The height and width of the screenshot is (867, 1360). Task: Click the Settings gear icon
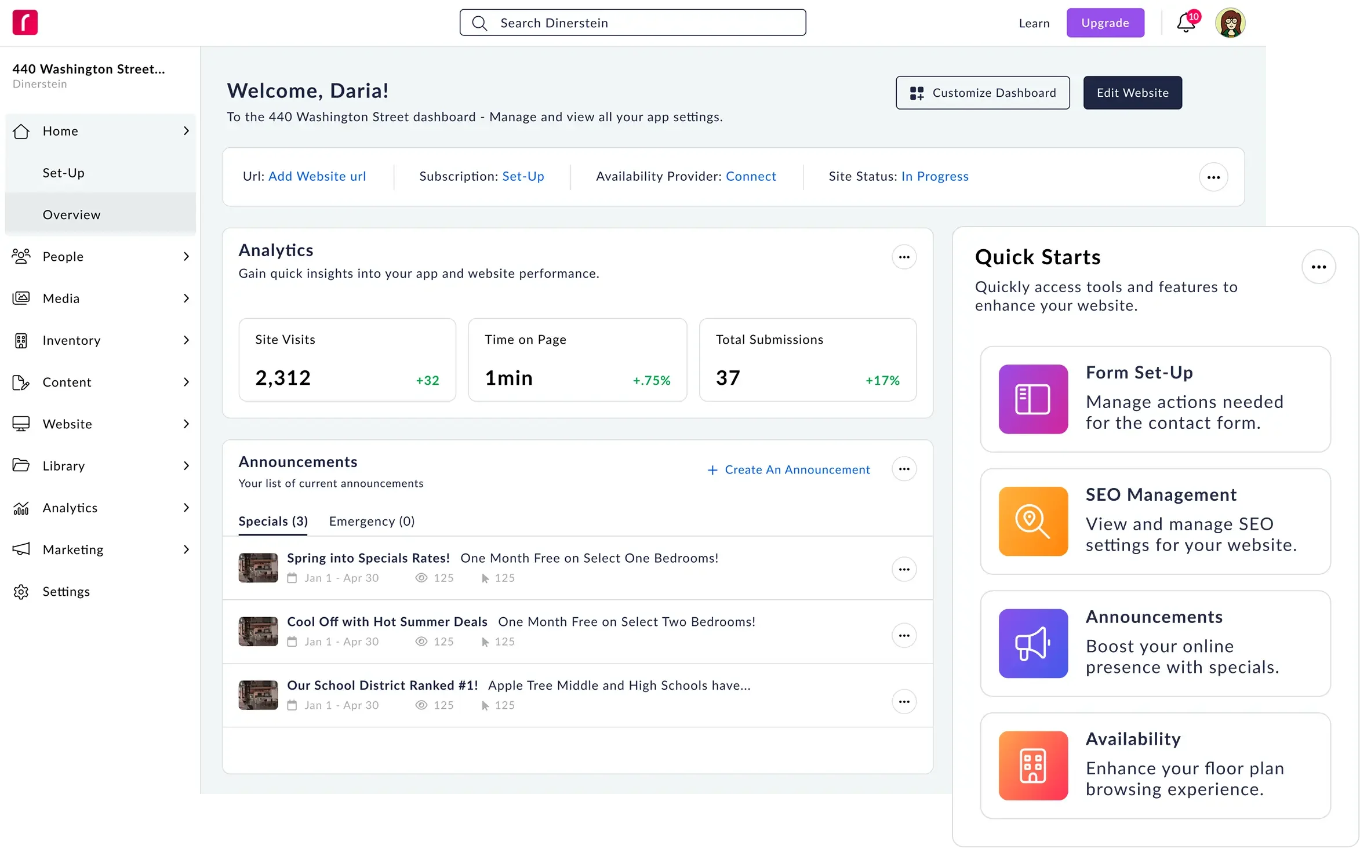[x=21, y=592]
